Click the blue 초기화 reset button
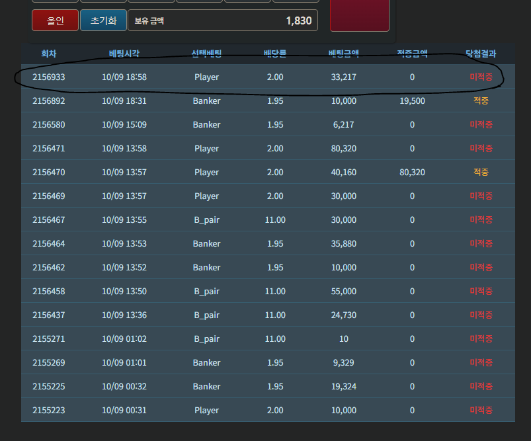 click(103, 20)
